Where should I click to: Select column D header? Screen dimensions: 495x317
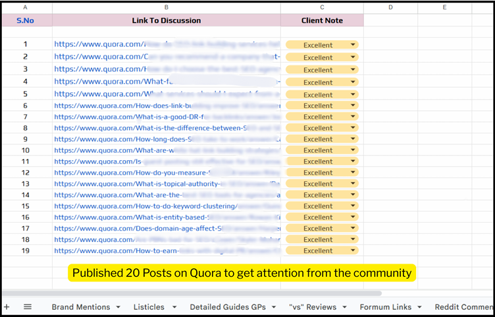[390, 7]
